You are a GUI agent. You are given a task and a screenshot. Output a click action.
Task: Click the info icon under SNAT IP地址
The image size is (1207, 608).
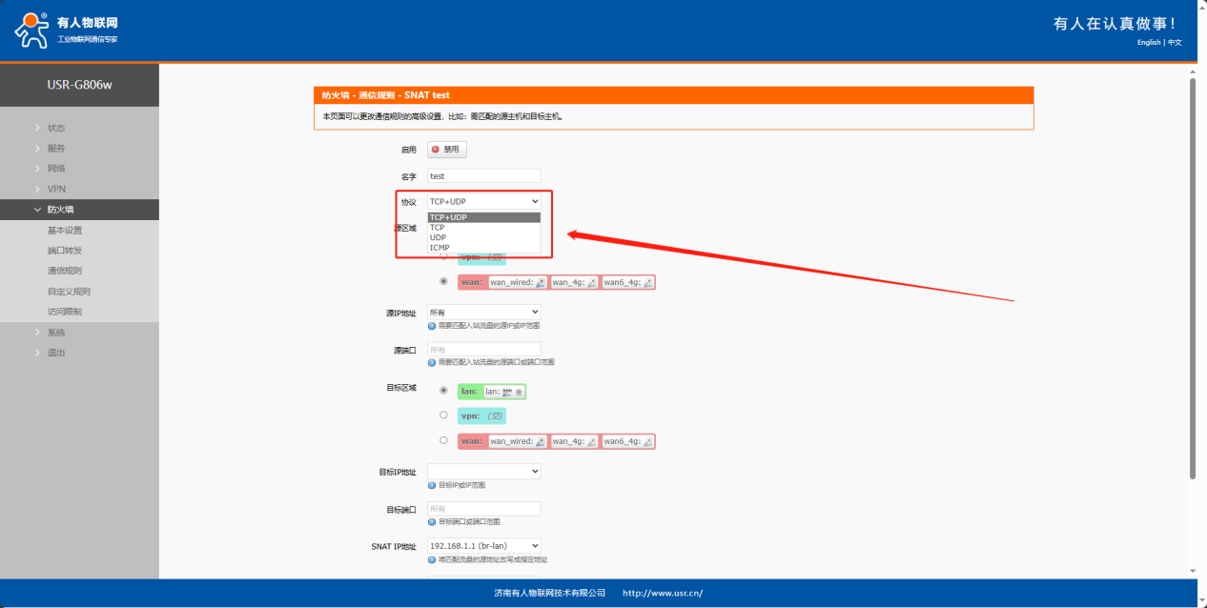click(432, 559)
